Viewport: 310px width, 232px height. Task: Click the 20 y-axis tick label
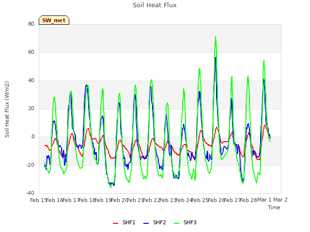(31, 108)
